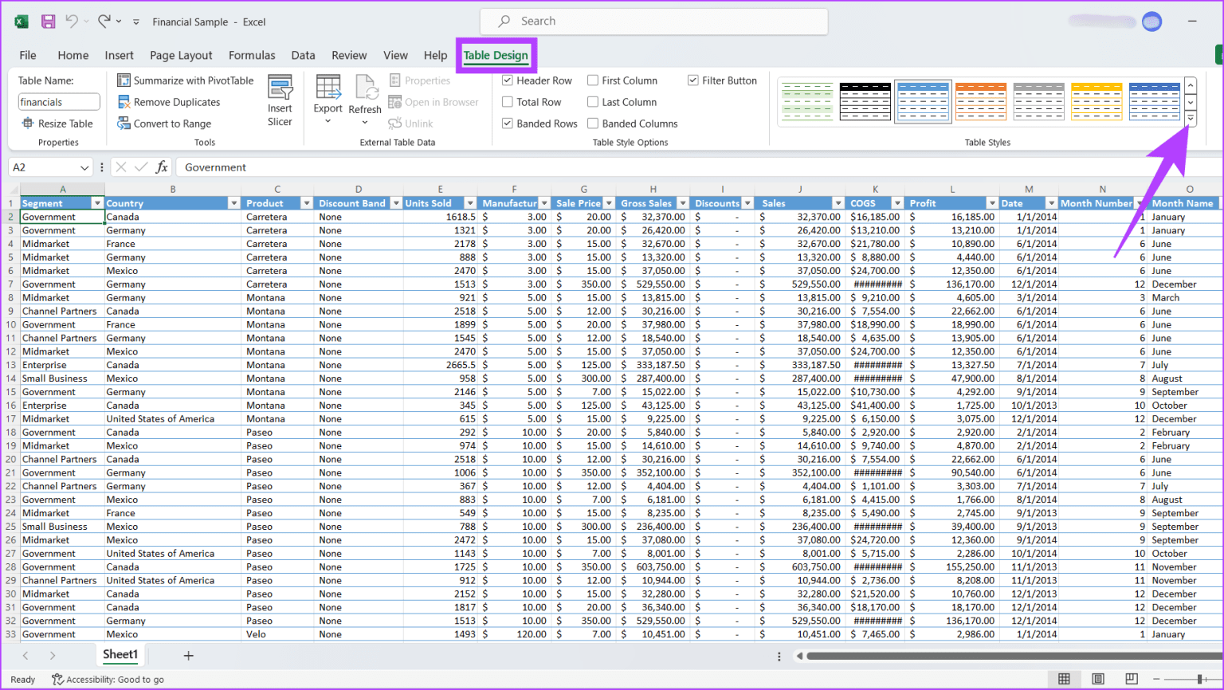The image size is (1224, 690).
Task: Expand the Table Styles gallery More arrow
Action: pos(1190,119)
